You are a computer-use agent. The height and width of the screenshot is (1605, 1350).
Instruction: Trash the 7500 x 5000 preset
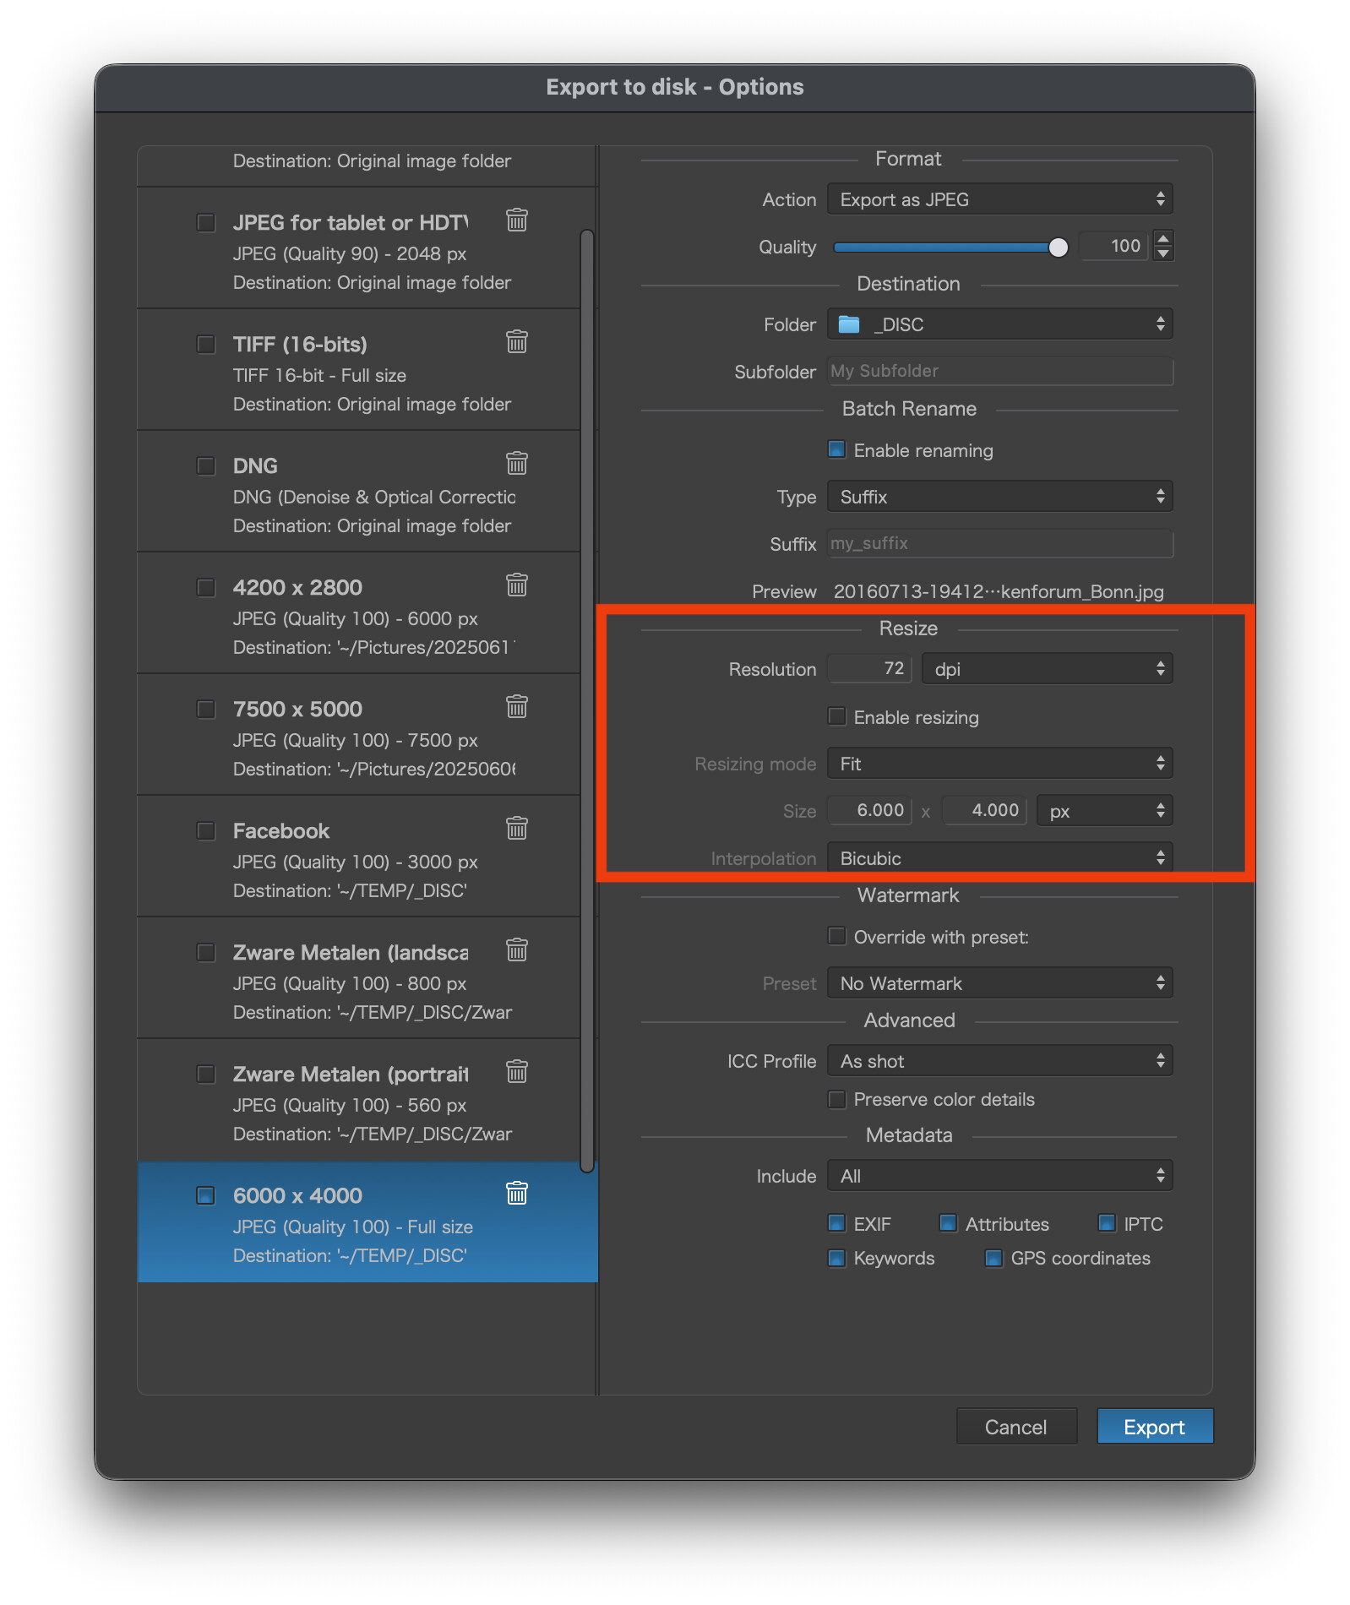click(x=516, y=707)
